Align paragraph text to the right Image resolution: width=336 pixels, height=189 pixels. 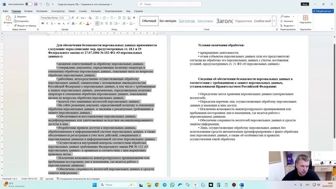(x=106, y=24)
